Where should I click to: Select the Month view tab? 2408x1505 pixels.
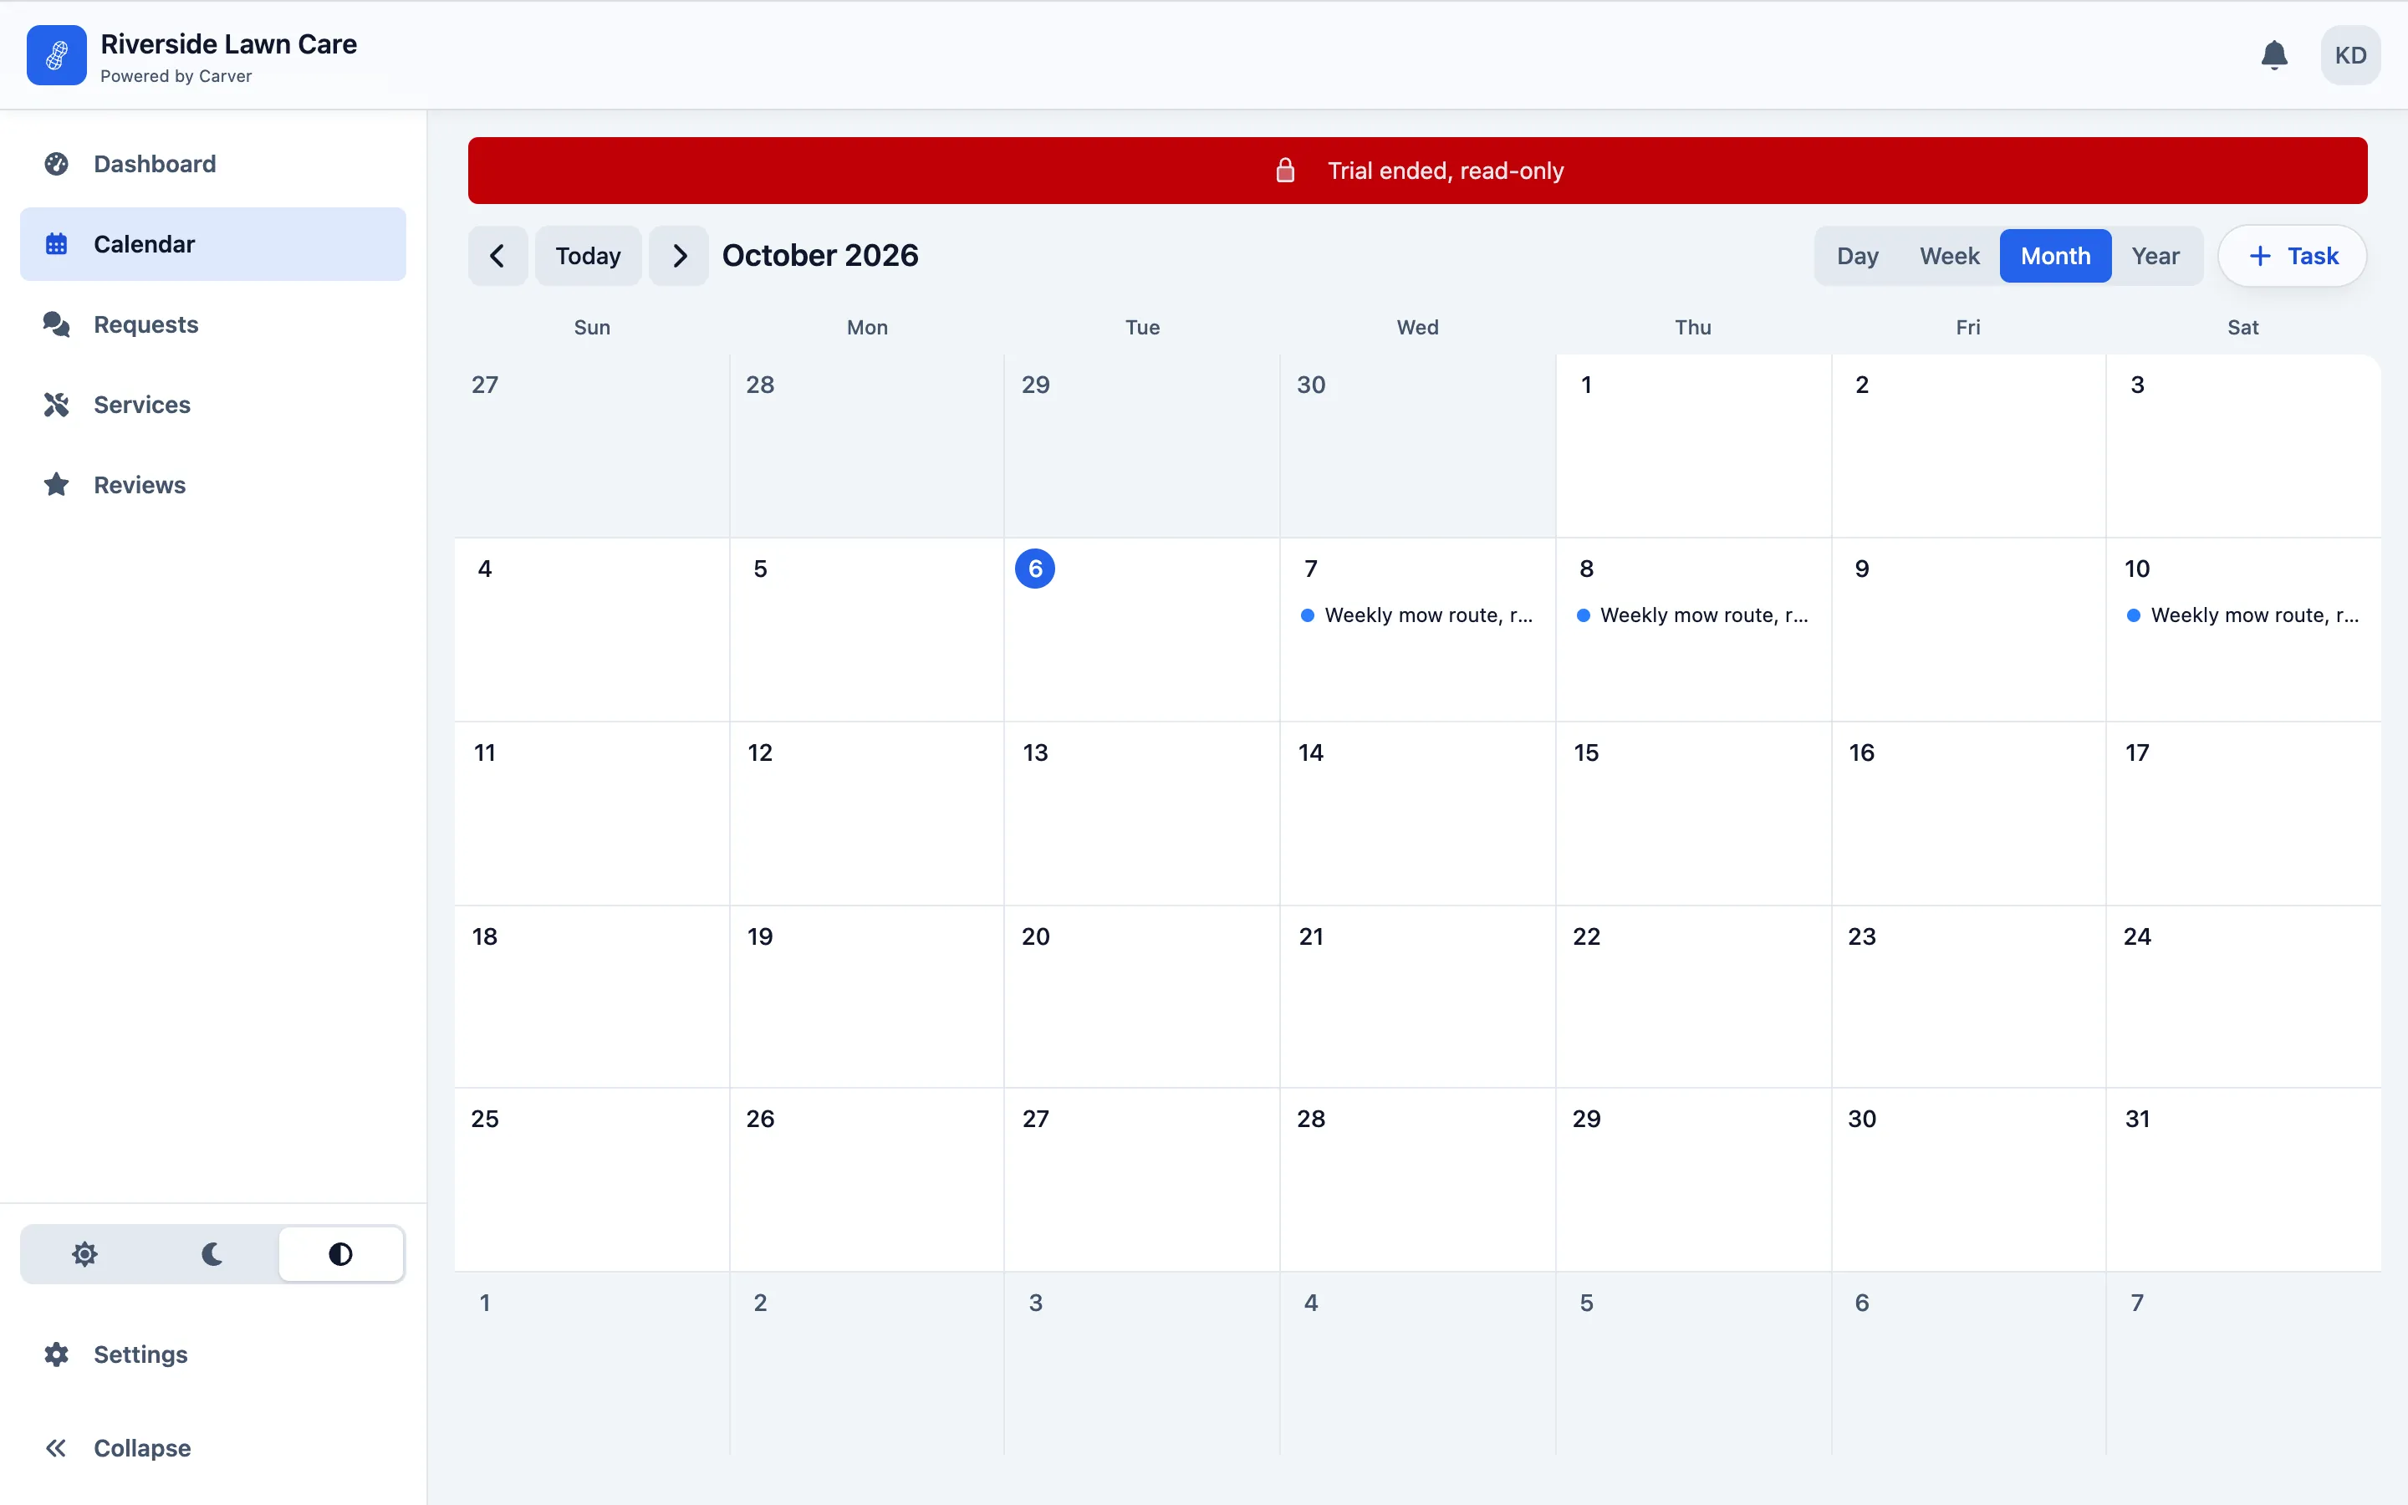click(2055, 256)
